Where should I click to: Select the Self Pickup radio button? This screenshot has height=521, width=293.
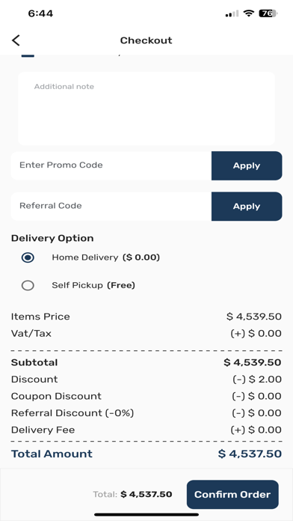(28, 285)
